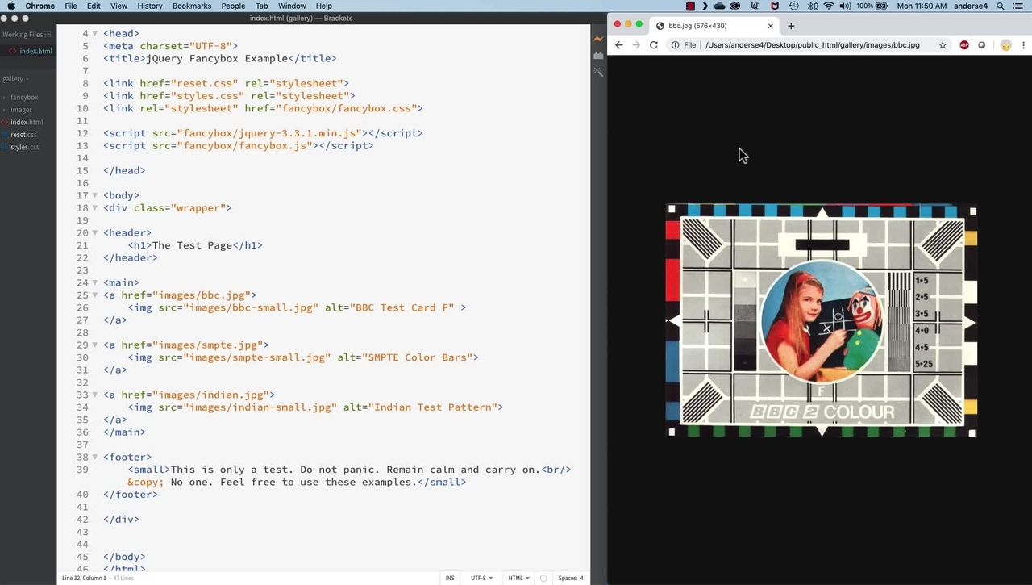Bookmark this page with star icon
1032x585 pixels.
tap(943, 45)
